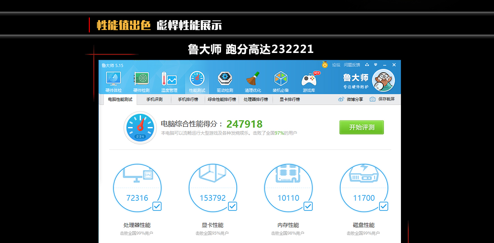The image size is (494, 243).
Task: Click the 鲁大师 5.15 window title
Action: click(112, 65)
